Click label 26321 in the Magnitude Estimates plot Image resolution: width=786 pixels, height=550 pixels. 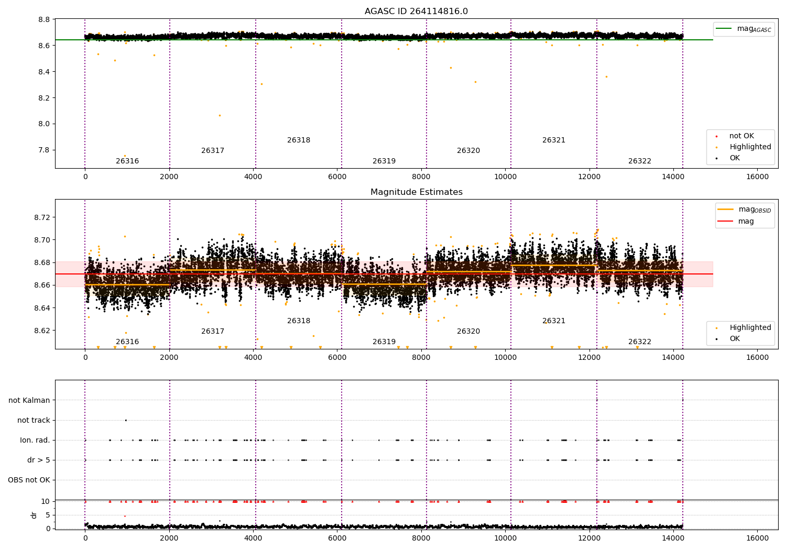click(554, 321)
